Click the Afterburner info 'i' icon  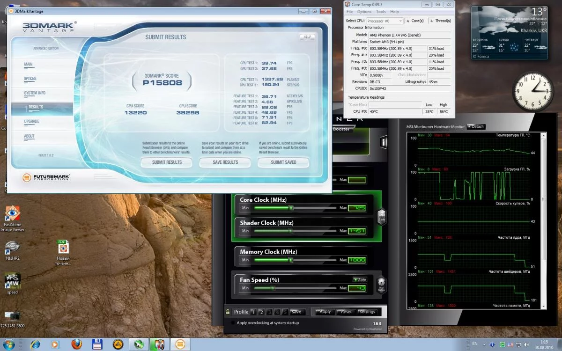coord(384,142)
